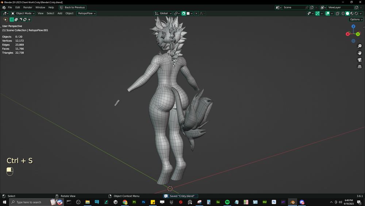Open the viewport Add menu

[60, 14]
